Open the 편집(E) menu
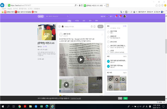Screen dimensions: 167x109 [x=10, y=9]
